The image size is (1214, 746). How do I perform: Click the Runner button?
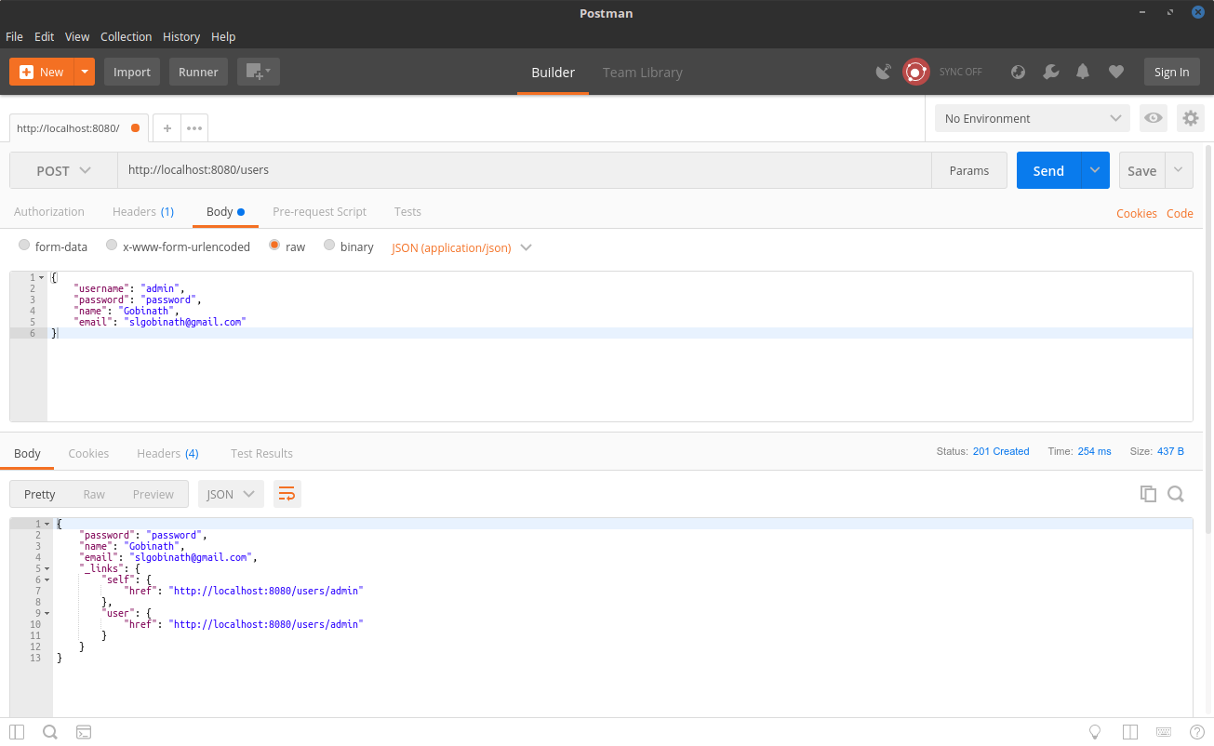click(198, 72)
